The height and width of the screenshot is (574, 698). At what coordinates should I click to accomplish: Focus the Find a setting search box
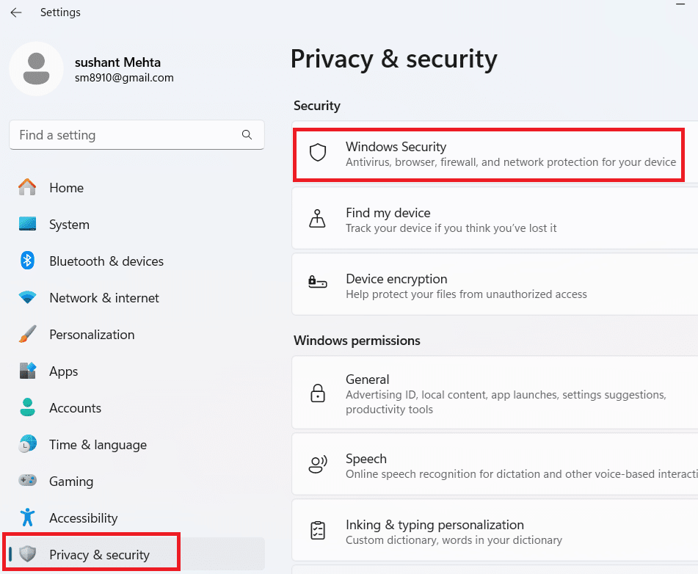[125, 135]
